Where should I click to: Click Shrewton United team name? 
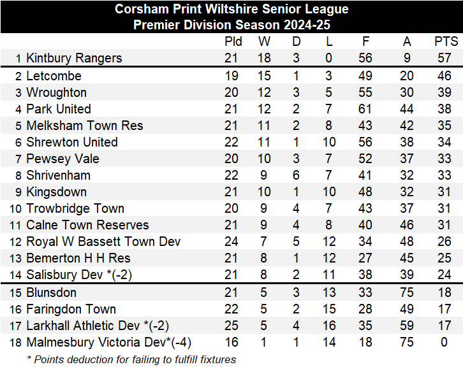click(72, 142)
